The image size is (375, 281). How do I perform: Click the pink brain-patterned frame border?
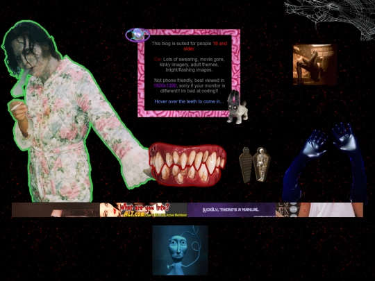189,32
